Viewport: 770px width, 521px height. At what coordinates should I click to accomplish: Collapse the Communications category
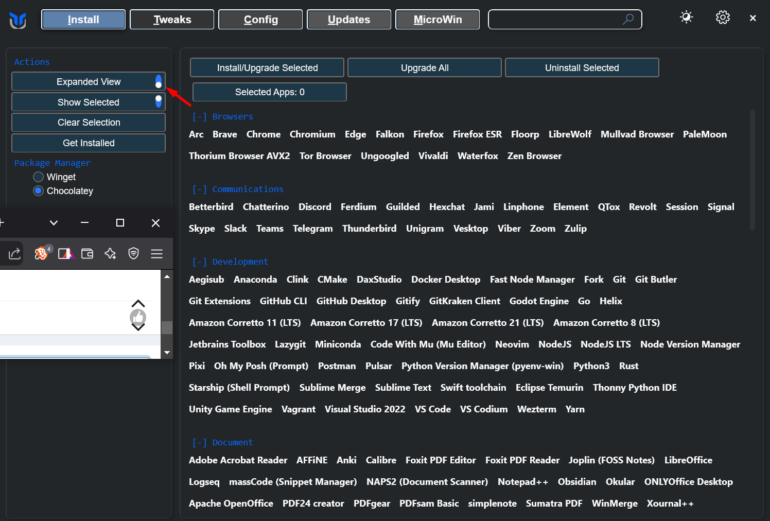point(199,189)
